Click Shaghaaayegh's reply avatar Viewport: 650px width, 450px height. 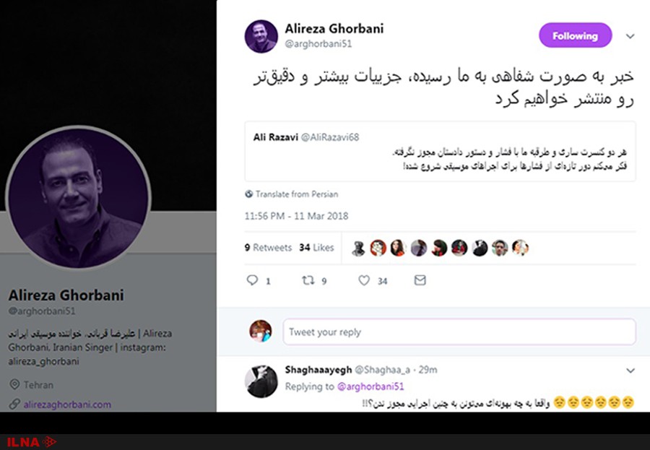click(x=261, y=381)
